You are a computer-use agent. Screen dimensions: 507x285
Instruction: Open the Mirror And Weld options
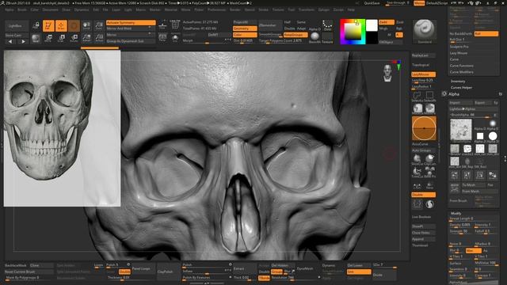click(x=131, y=28)
